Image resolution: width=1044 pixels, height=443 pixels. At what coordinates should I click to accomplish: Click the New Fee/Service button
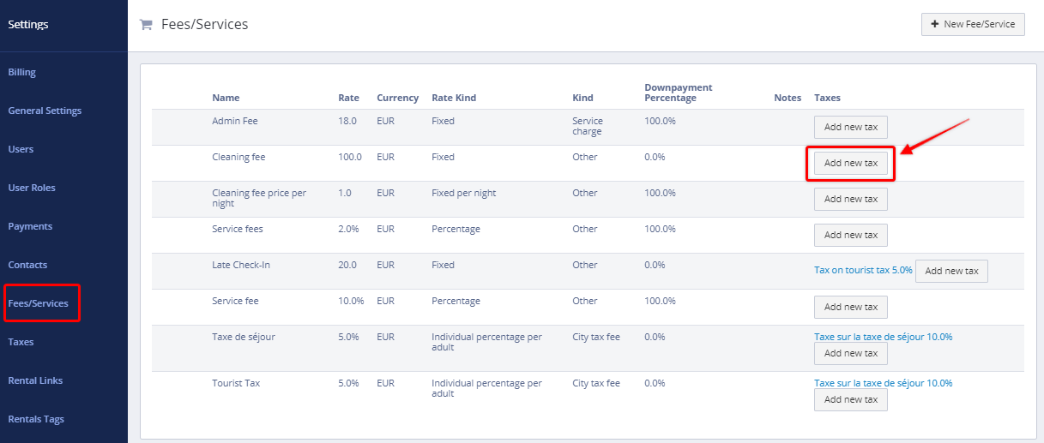tap(973, 24)
